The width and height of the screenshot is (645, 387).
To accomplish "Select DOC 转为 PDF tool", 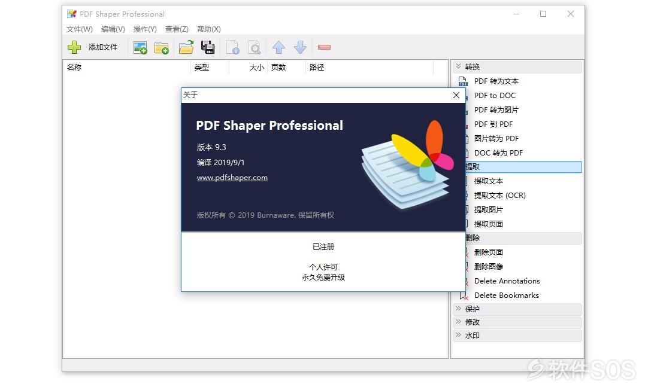I will click(498, 153).
